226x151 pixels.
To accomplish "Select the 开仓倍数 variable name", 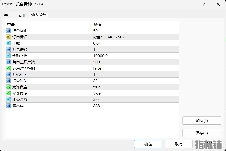I will click(20, 49).
